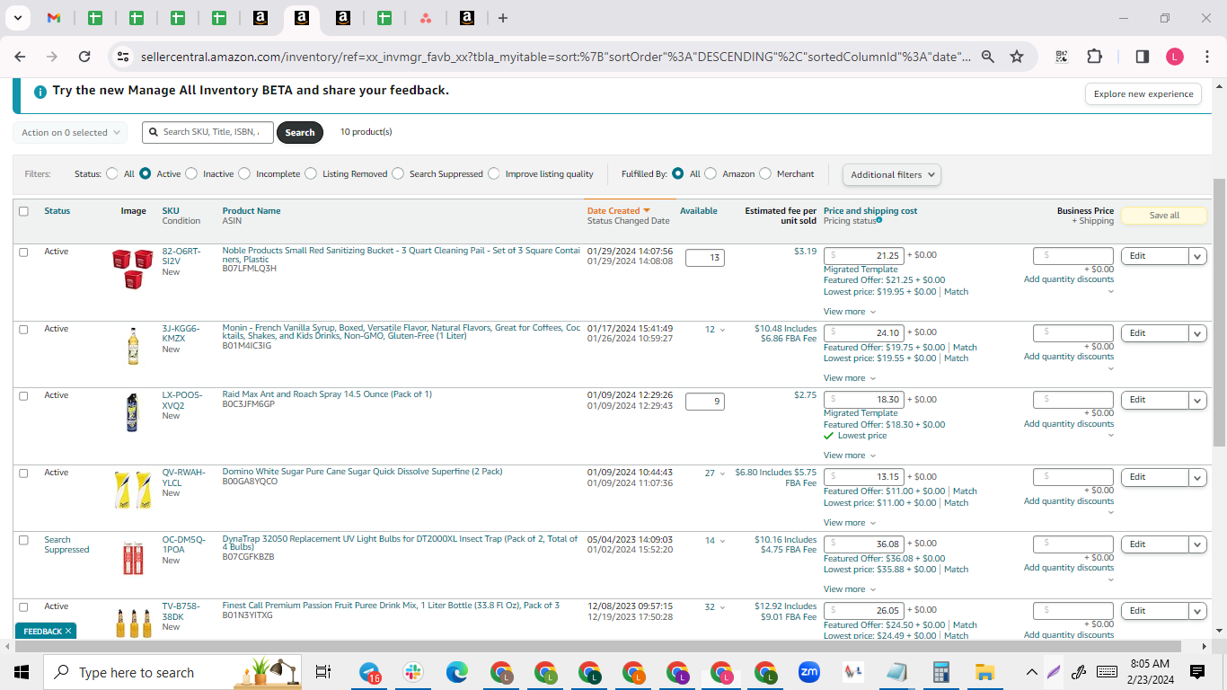This screenshot has width=1227, height=690.
Task: Switch to the Gmail browser tab
Action: pos(54,18)
